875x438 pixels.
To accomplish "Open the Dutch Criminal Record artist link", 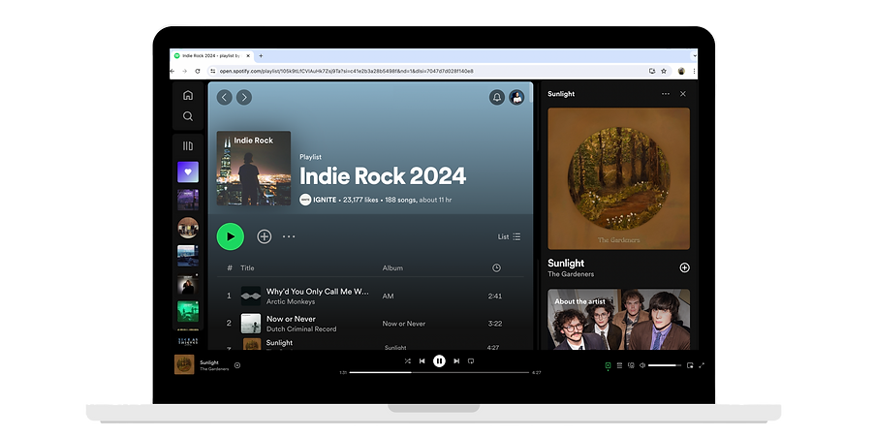I will 301,329.
